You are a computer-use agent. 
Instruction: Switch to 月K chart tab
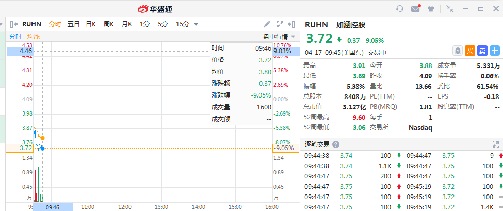[x=127, y=24]
